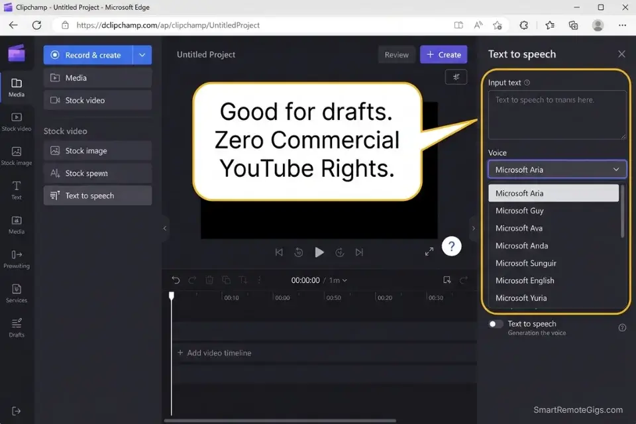
Task: Select Microsoft Ava voice
Action: [x=553, y=228]
